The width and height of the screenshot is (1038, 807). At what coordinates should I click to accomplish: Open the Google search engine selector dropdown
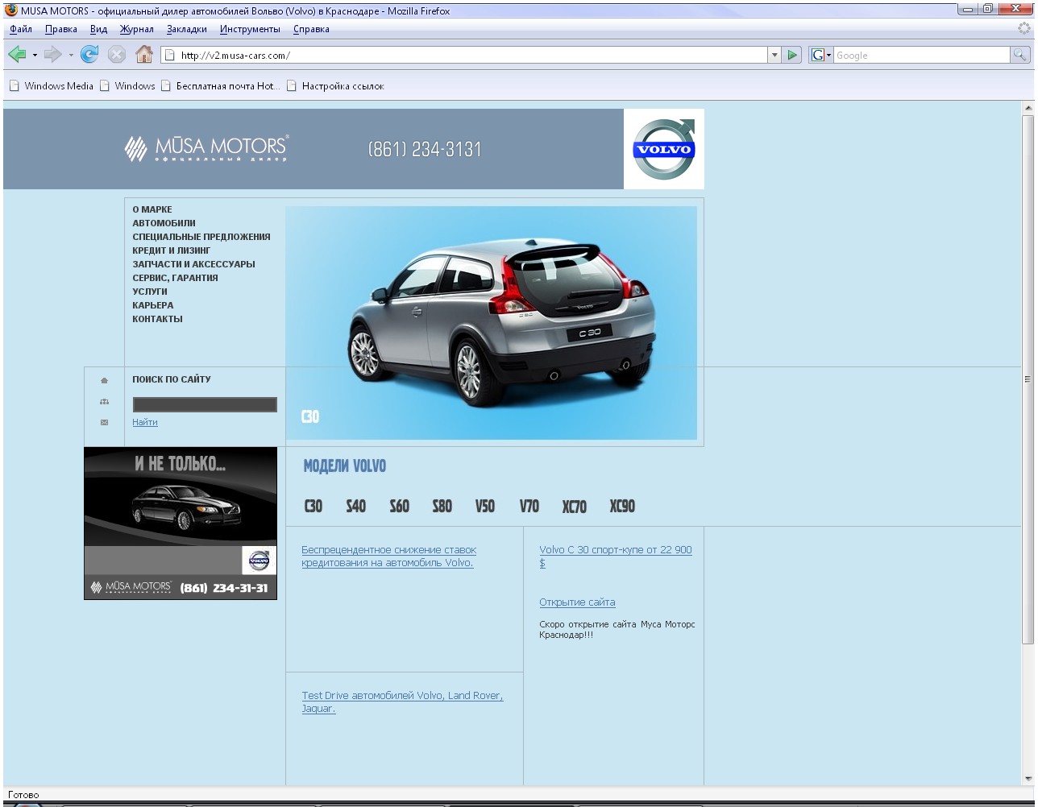[x=820, y=55]
